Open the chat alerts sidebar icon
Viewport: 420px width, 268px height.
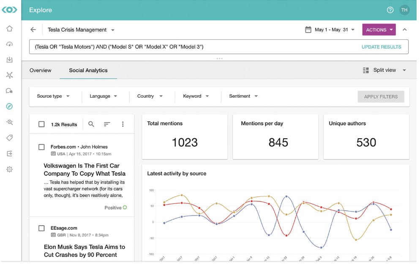(9, 91)
